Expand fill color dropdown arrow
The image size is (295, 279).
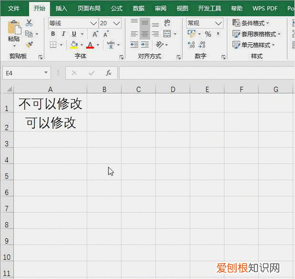pyautogui.click(x=81, y=45)
